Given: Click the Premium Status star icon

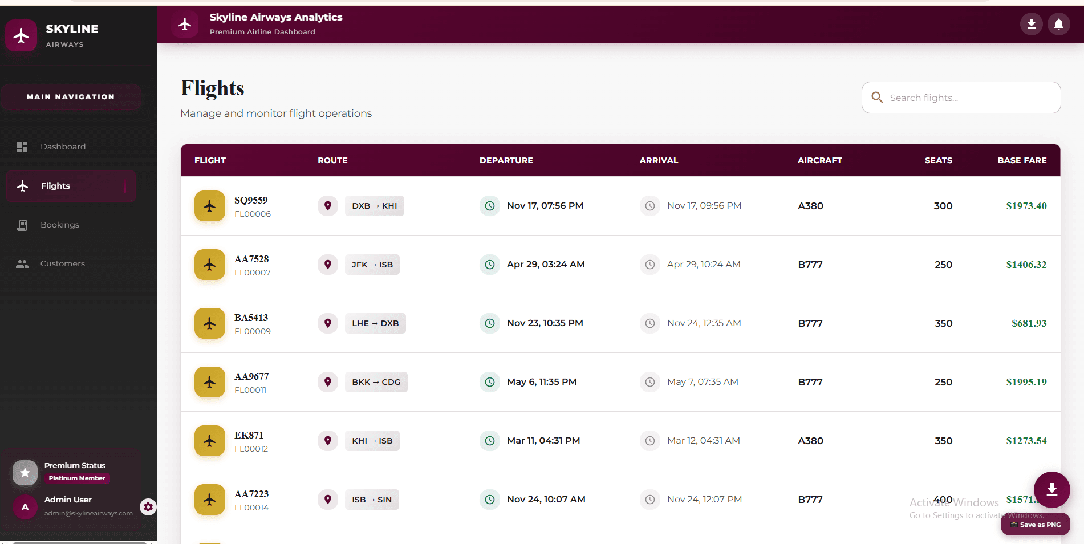Looking at the screenshot, I should [x=25, y=472].
